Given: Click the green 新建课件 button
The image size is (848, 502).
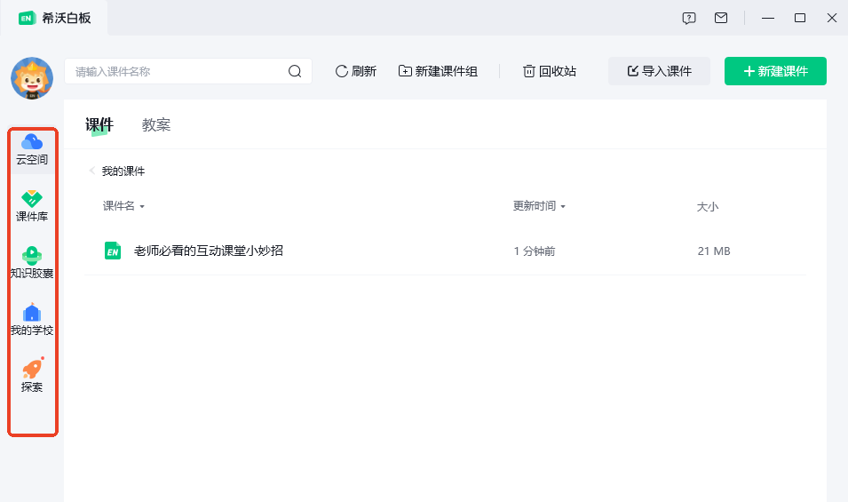Looking at the screenshot, I should (775, 71).
